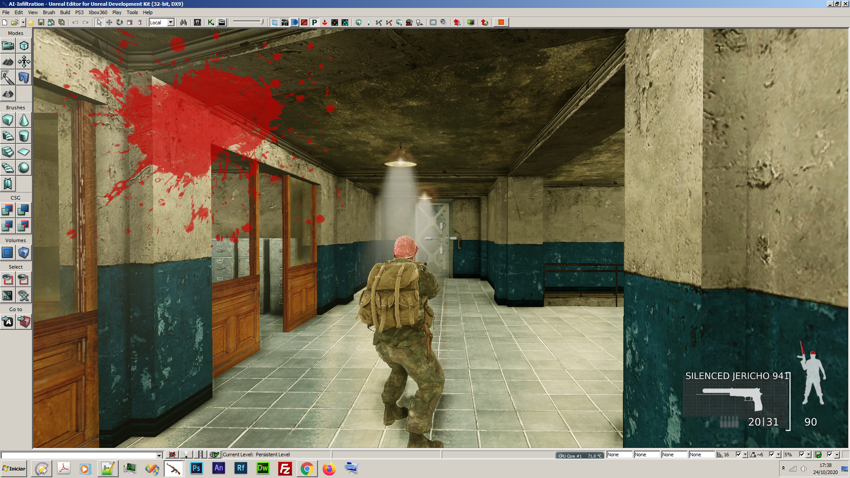Screen dimensions: 850x478
Task: Open FileZilla from taskbar
Action: (x=285, y=468)
